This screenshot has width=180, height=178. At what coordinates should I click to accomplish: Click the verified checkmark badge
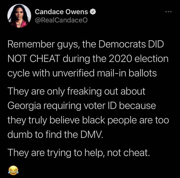pos(93,12)
